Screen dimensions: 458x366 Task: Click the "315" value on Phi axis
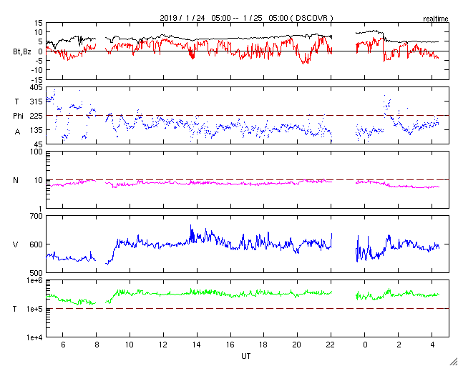[36, 102]
